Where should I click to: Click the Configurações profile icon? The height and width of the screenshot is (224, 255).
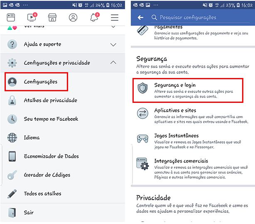(x=12, y=82)
